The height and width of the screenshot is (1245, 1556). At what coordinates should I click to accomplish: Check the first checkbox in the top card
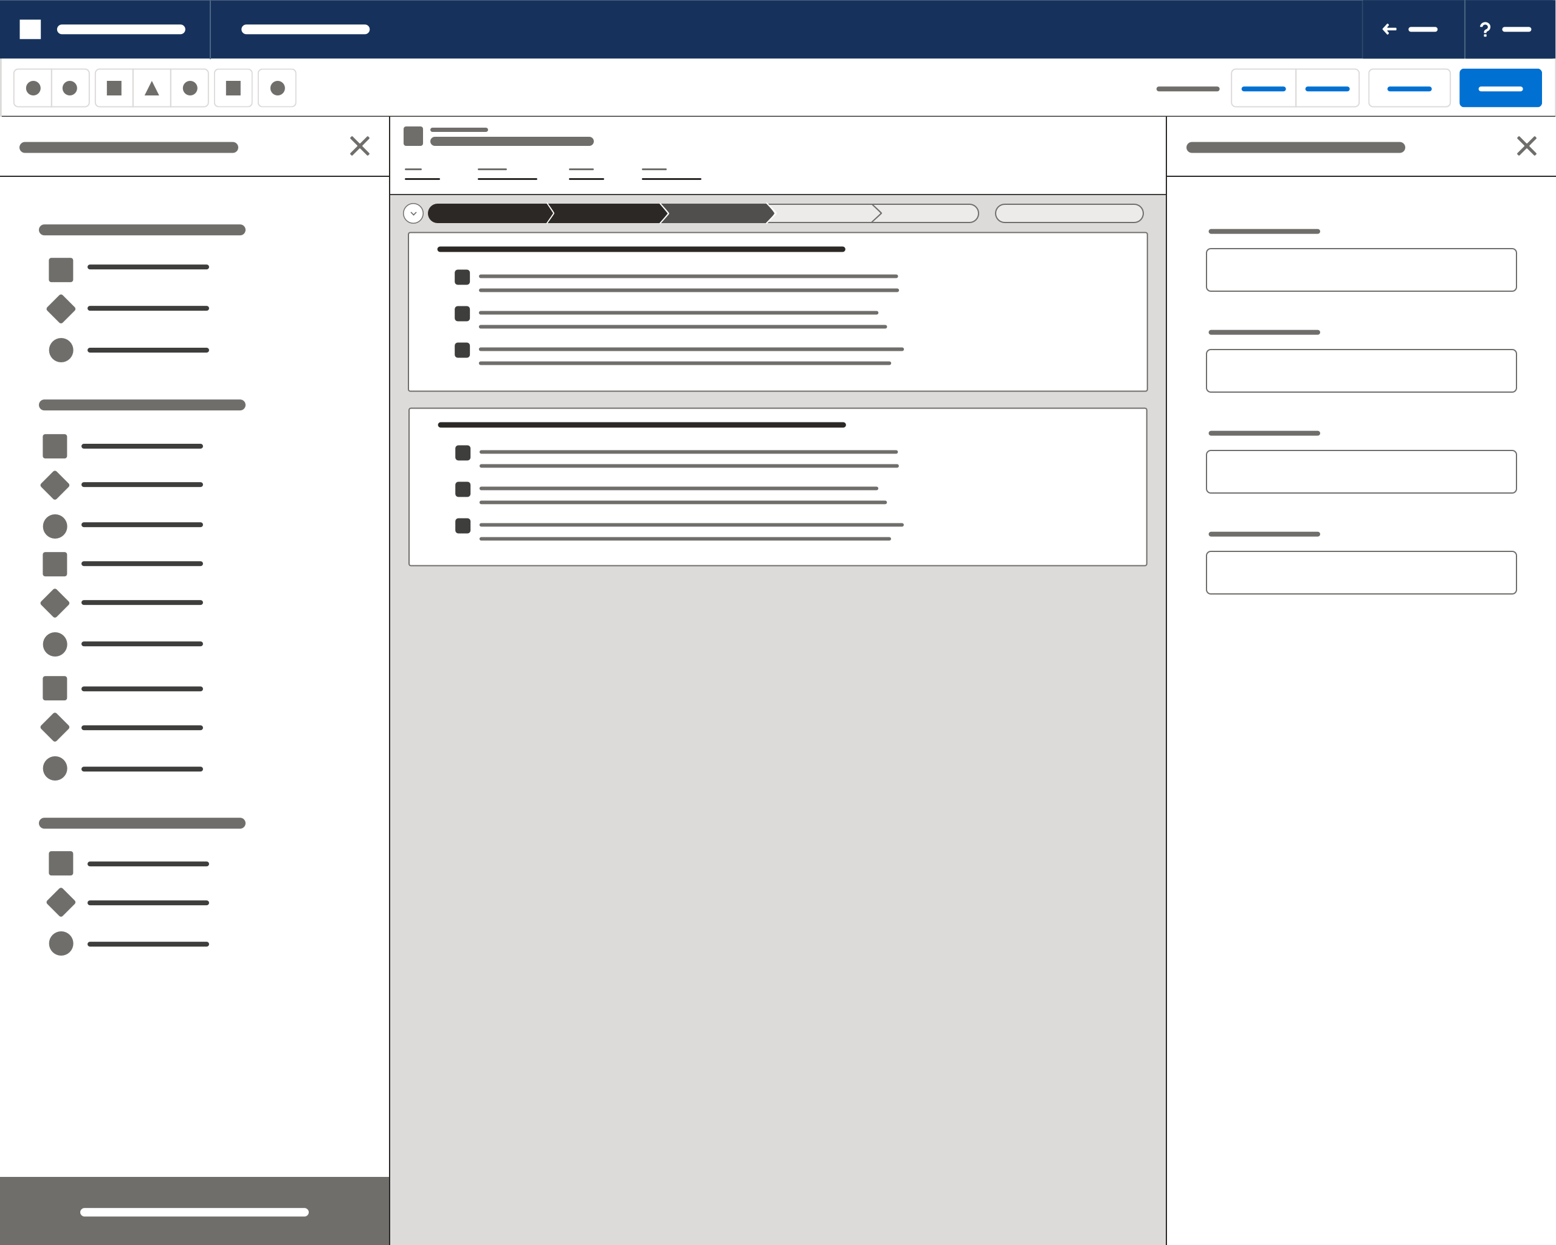[462, 277]
